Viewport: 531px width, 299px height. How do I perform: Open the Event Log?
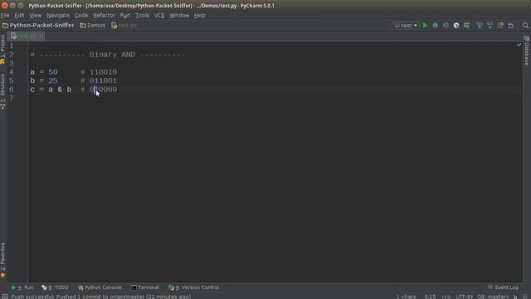click(503, 287)
